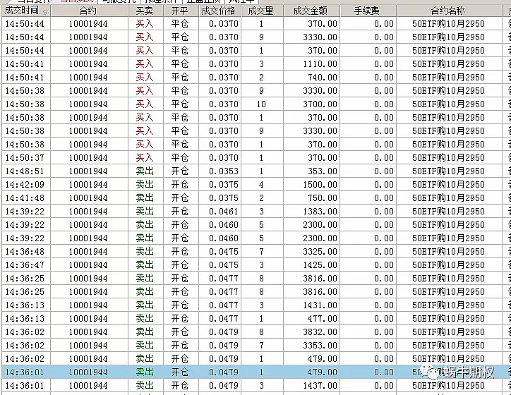The width and height of the screenshot is (511, 395).
Task: Click contract 10001944 in the 14:41:48 row
Action: [88, 198]
